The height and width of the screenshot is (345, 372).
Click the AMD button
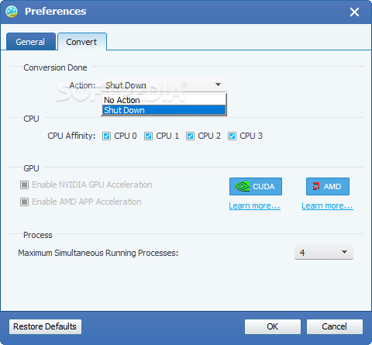tap(328, 186)
